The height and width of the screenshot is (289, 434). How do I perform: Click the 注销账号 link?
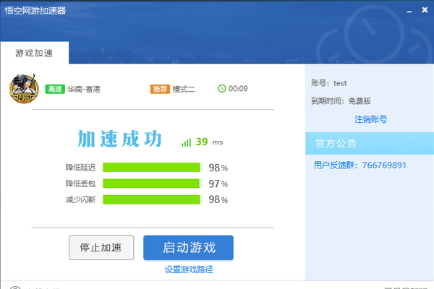pyautogui.click(x=371, y=119)
